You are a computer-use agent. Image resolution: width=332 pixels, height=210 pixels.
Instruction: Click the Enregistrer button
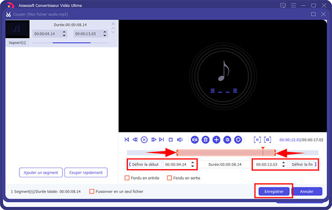(x=274, y=191)
